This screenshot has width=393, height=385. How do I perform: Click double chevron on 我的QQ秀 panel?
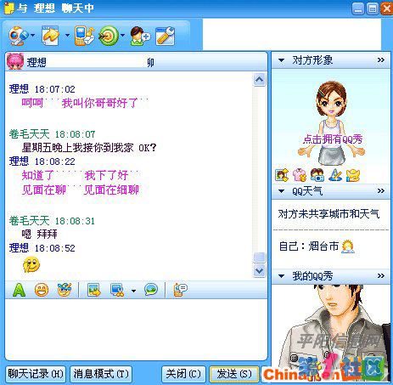381,275
